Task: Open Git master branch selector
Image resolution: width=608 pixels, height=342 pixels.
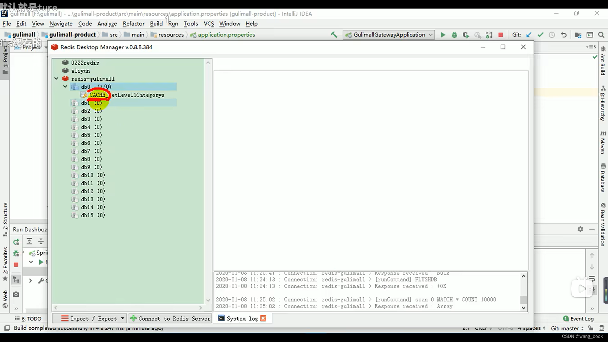Action: pos(567,328)
